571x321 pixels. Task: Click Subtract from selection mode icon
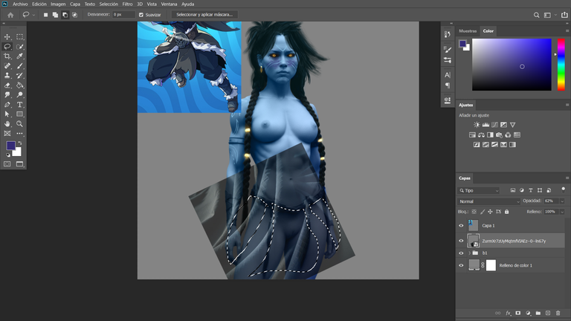click(x=65, y=15)
